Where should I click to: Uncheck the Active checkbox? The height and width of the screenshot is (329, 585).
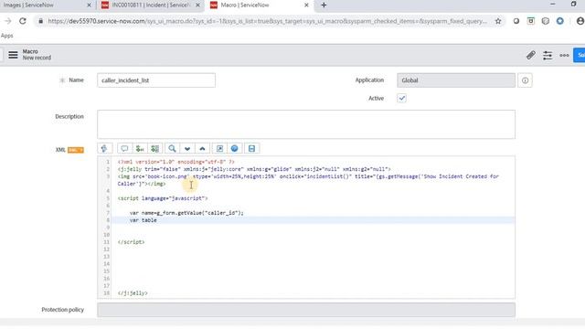click(402, 98)
